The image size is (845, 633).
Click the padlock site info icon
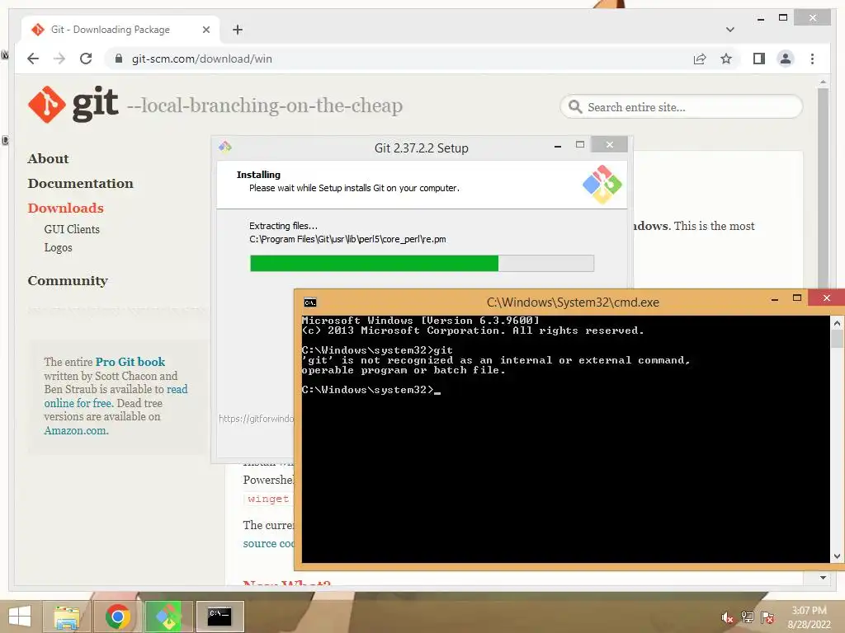119,59
